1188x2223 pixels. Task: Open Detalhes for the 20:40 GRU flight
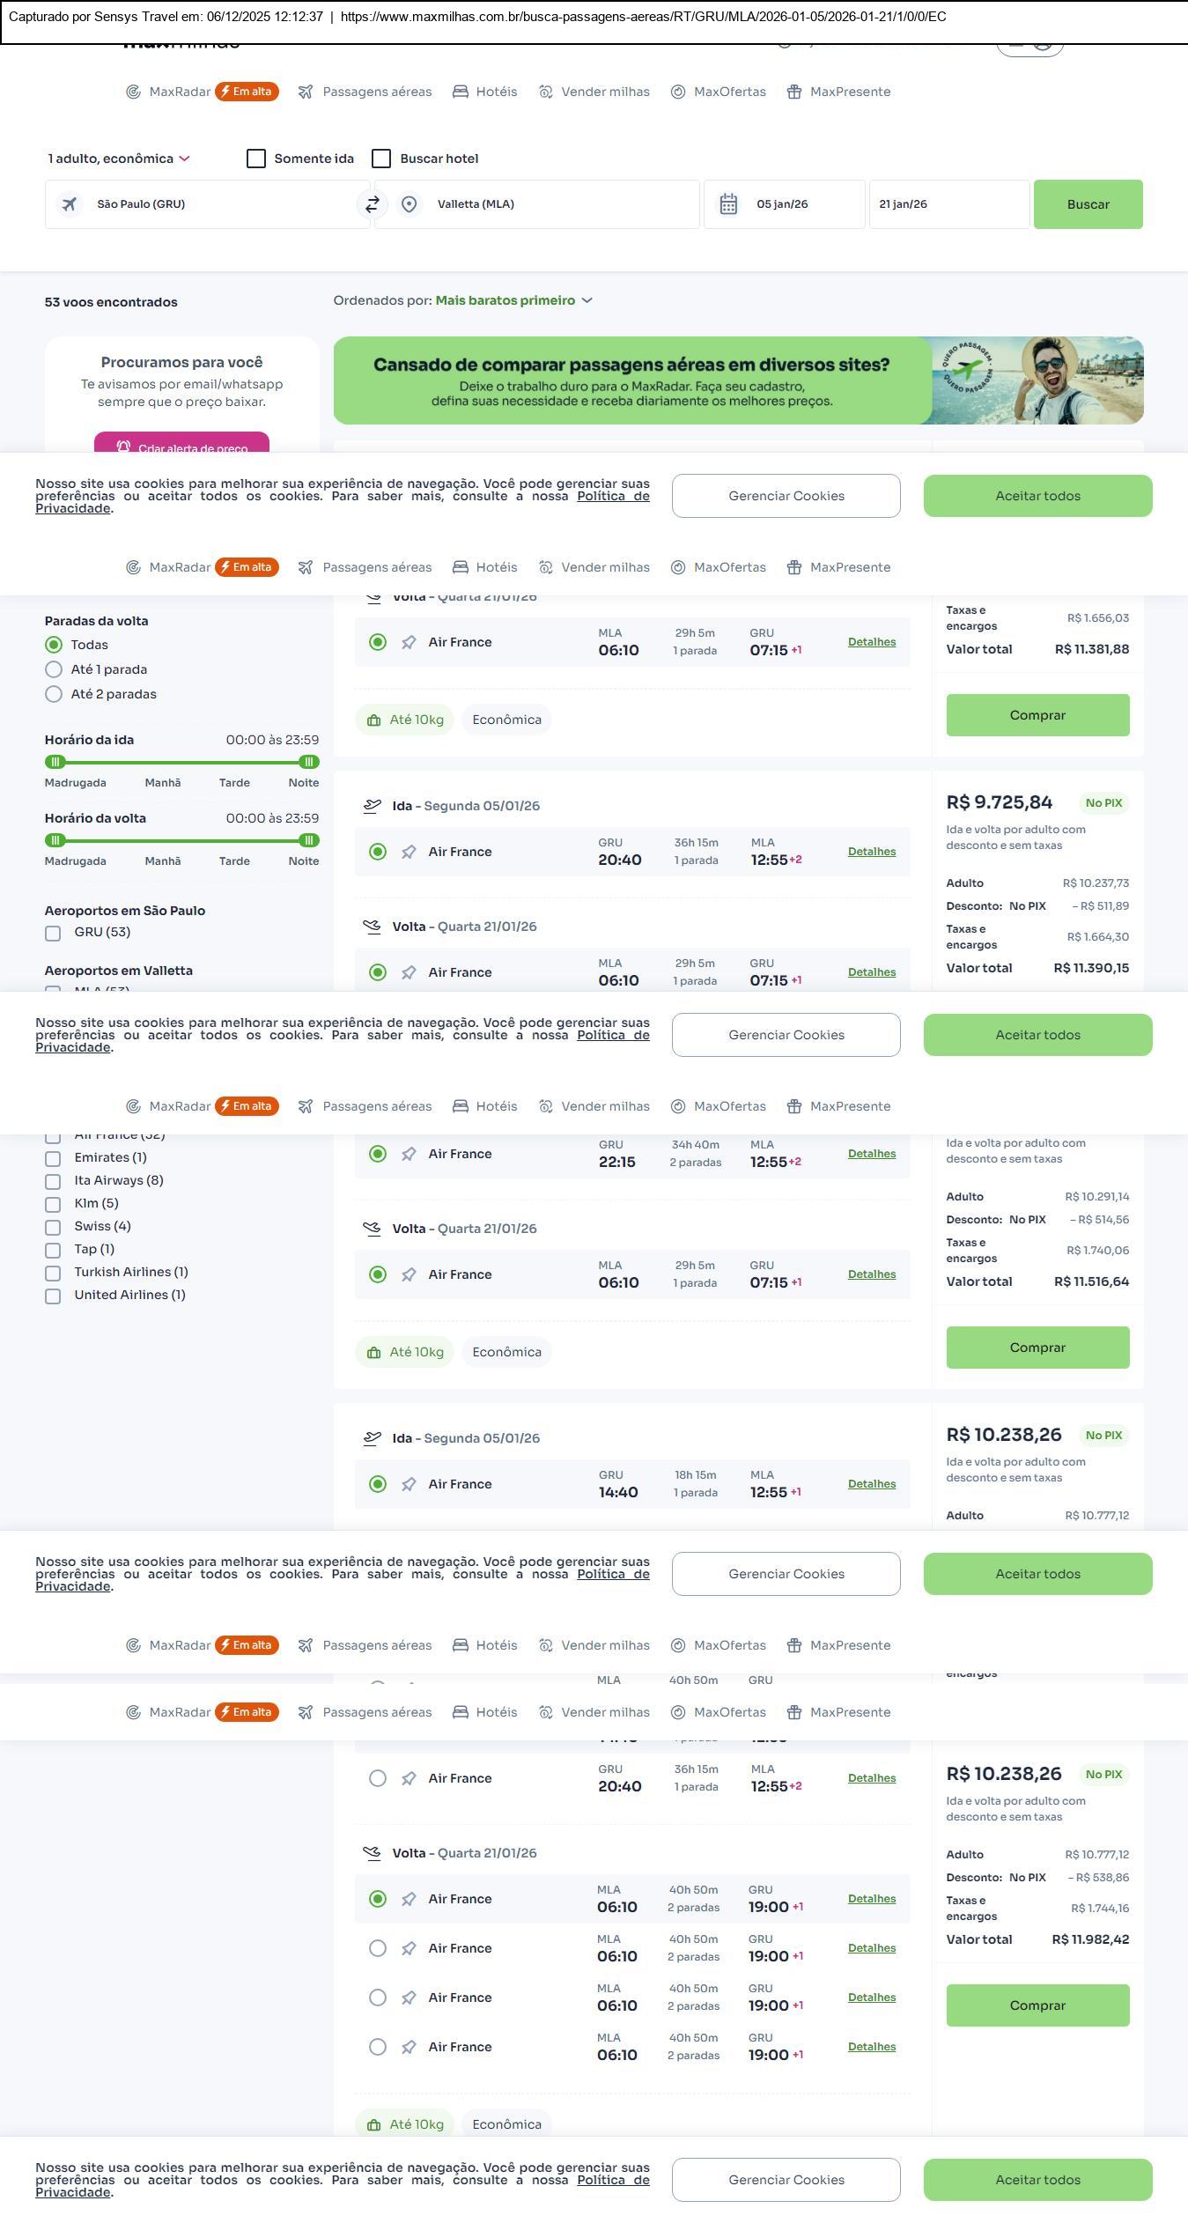pos(872,852)
